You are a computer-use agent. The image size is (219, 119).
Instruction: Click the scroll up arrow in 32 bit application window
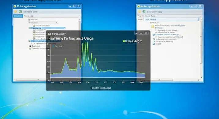click(x=79, y=19)
